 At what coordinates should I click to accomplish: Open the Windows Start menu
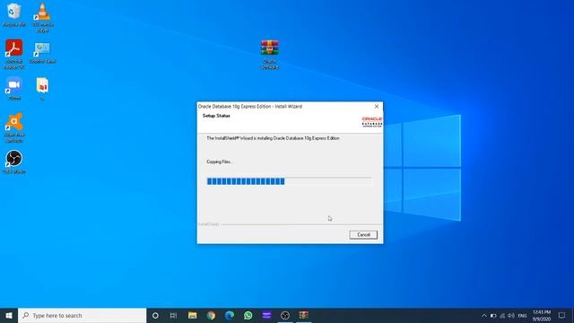click(9, 315)
